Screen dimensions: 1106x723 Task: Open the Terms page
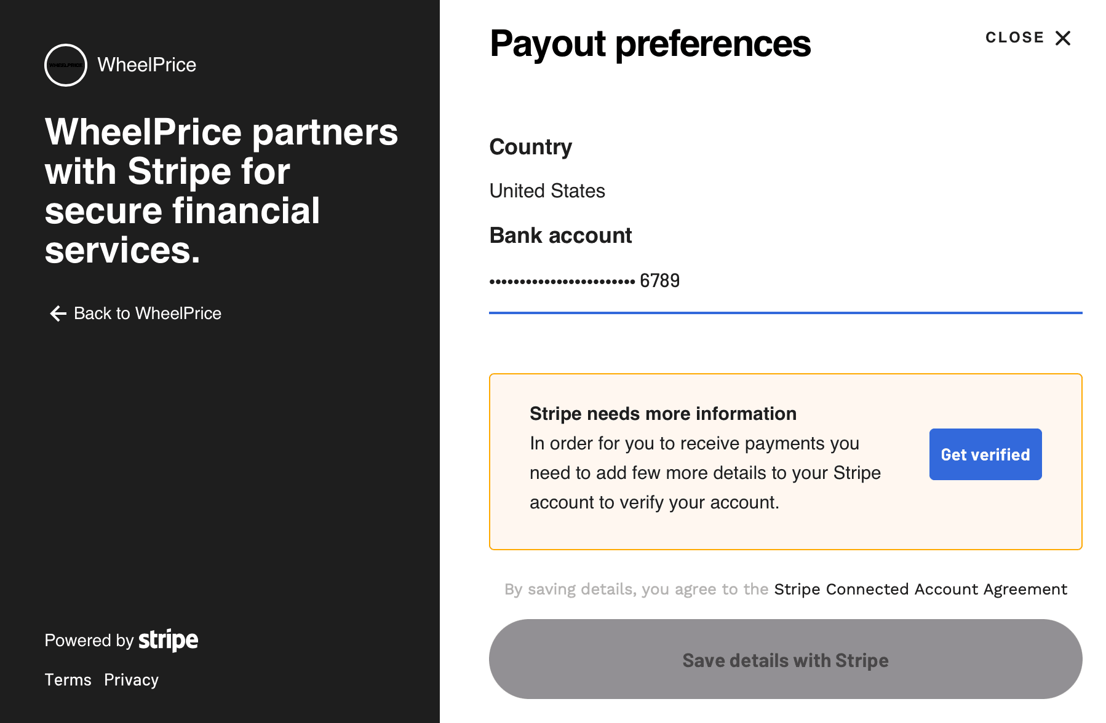(x=68, y=679)
